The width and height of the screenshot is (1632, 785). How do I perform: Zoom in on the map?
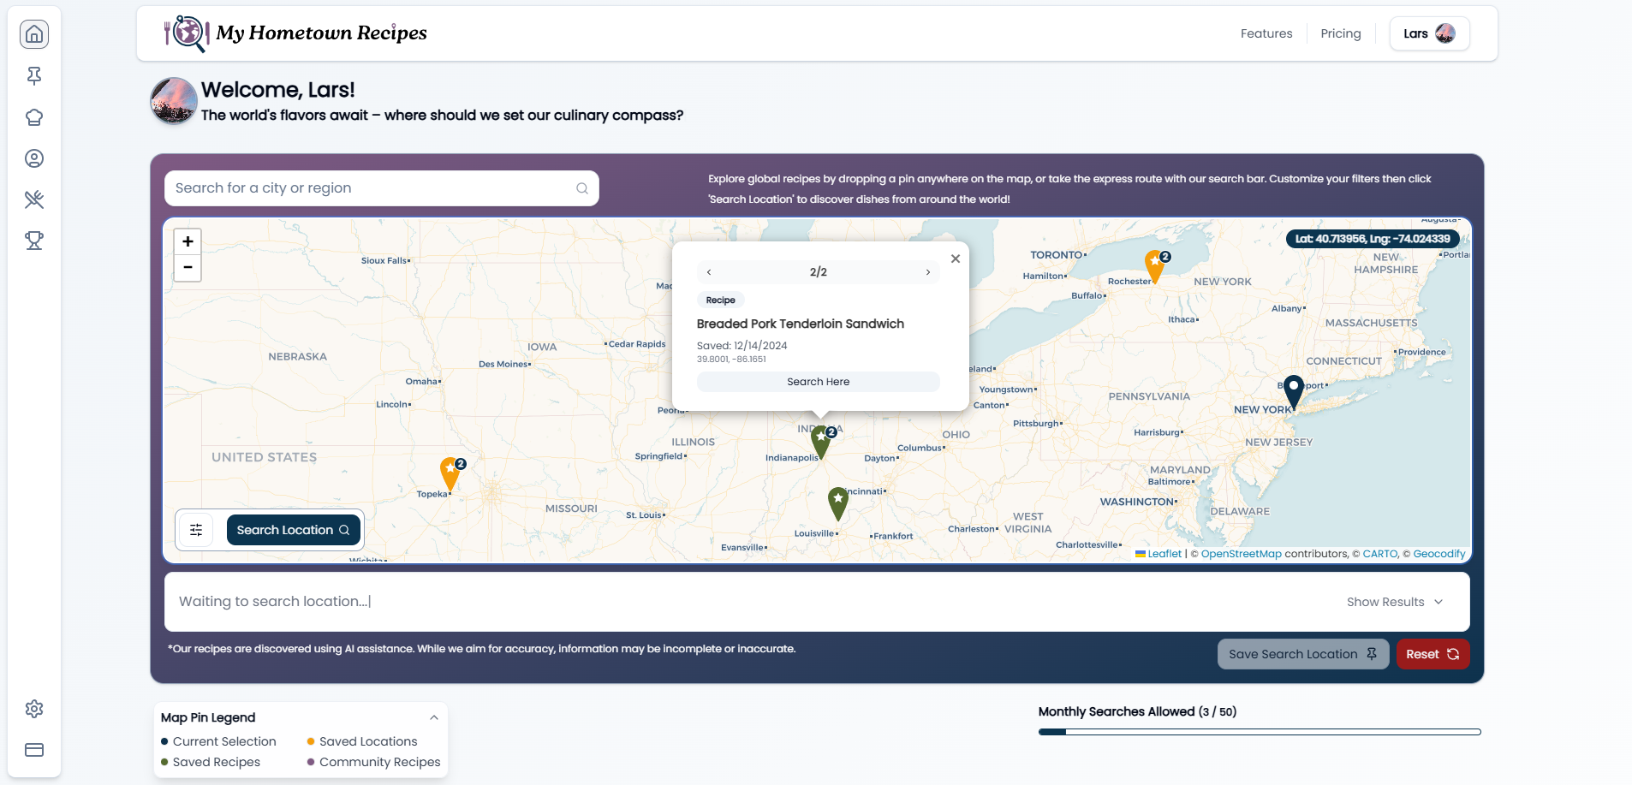point(188,241)
